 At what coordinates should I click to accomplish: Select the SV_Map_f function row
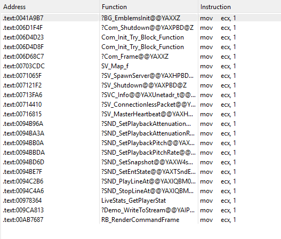(141, 66)
